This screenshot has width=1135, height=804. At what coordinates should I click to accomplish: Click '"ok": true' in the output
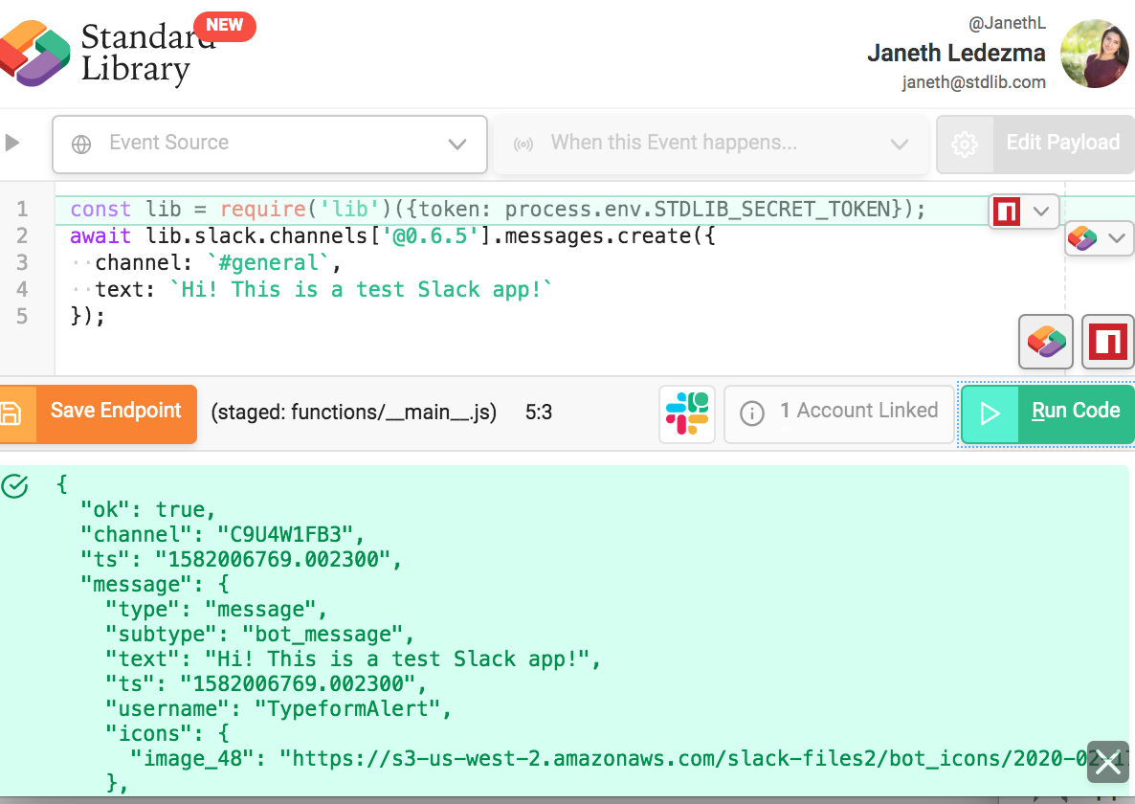point(147,510)
